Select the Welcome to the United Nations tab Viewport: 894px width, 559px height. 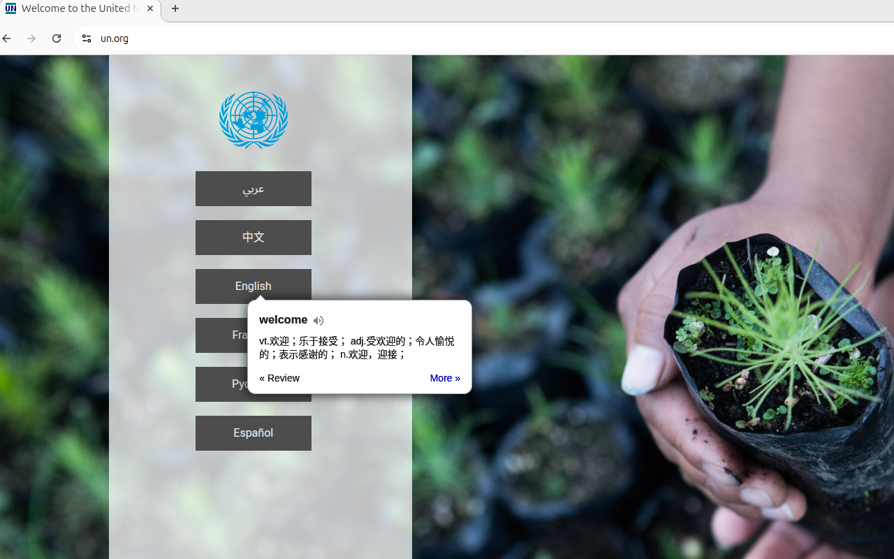[80, 9]
